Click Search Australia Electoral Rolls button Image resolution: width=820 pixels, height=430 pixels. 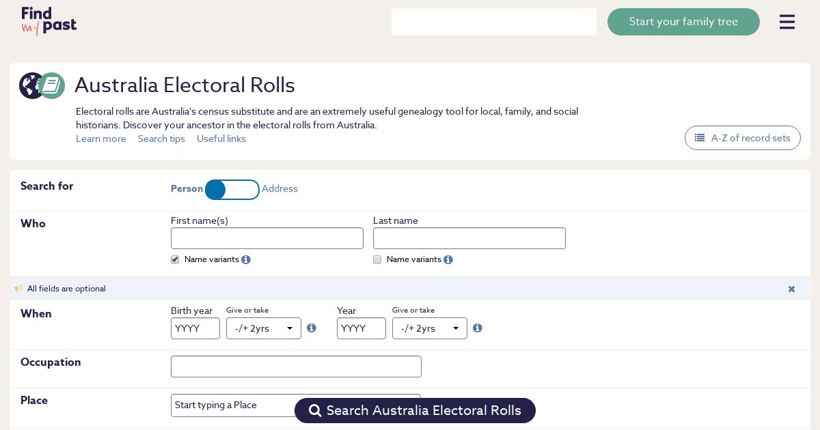(x=415, y=410)
